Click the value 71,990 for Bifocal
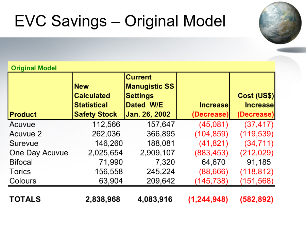The width and height of the screenshot is (306, 229). click(111, 162)
